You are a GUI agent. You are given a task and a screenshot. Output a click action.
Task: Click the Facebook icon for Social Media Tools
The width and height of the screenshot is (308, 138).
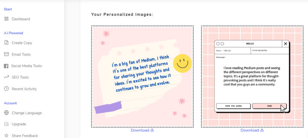(6, 66)
